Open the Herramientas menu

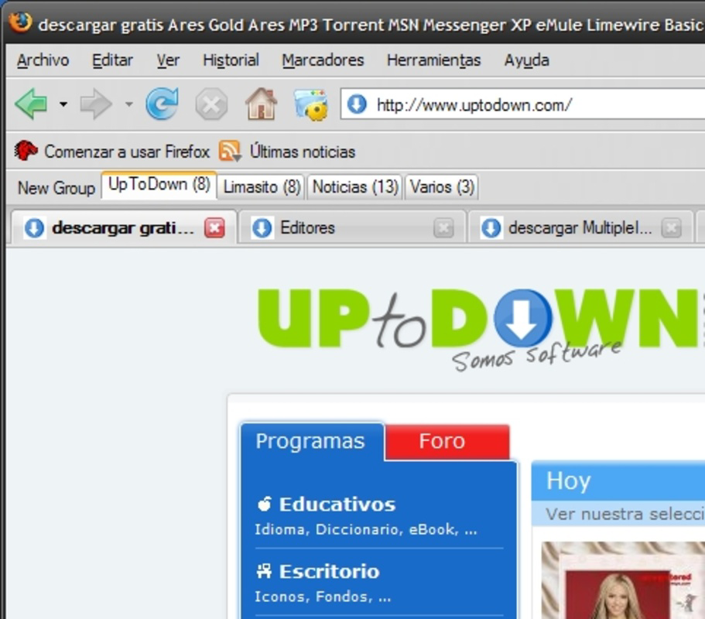tap(434, 60)
